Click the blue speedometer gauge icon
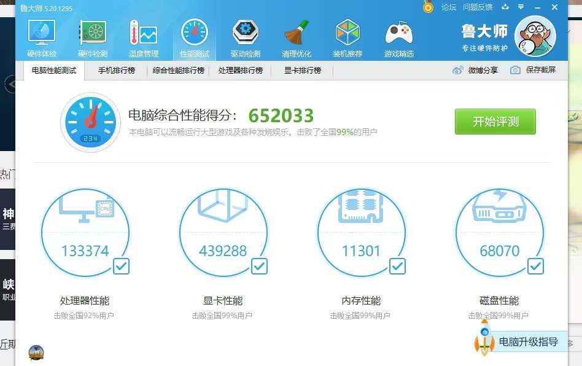This screenshot has height=366, width=582. [91, 122]
